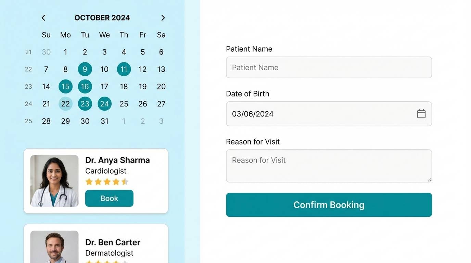This screenshot has width=471, height=263.
Task: Click the right arrow to view November
Action: [x=163, y=17]
